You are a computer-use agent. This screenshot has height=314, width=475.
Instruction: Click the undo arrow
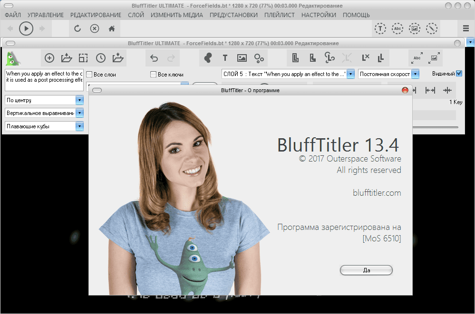[154, 58]
